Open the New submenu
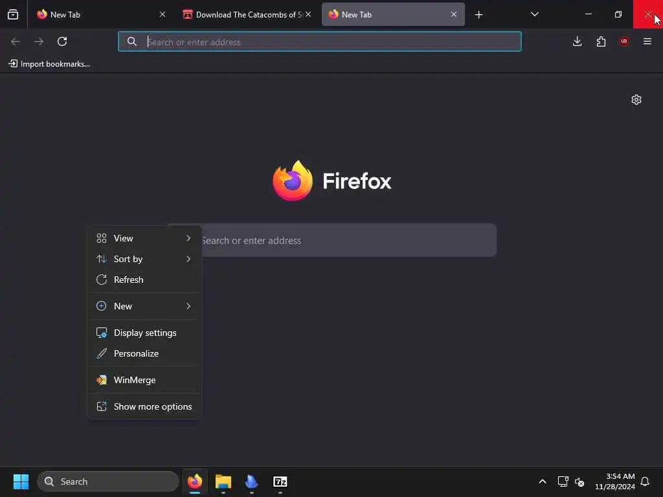The image size is (663, 497). 144,306
